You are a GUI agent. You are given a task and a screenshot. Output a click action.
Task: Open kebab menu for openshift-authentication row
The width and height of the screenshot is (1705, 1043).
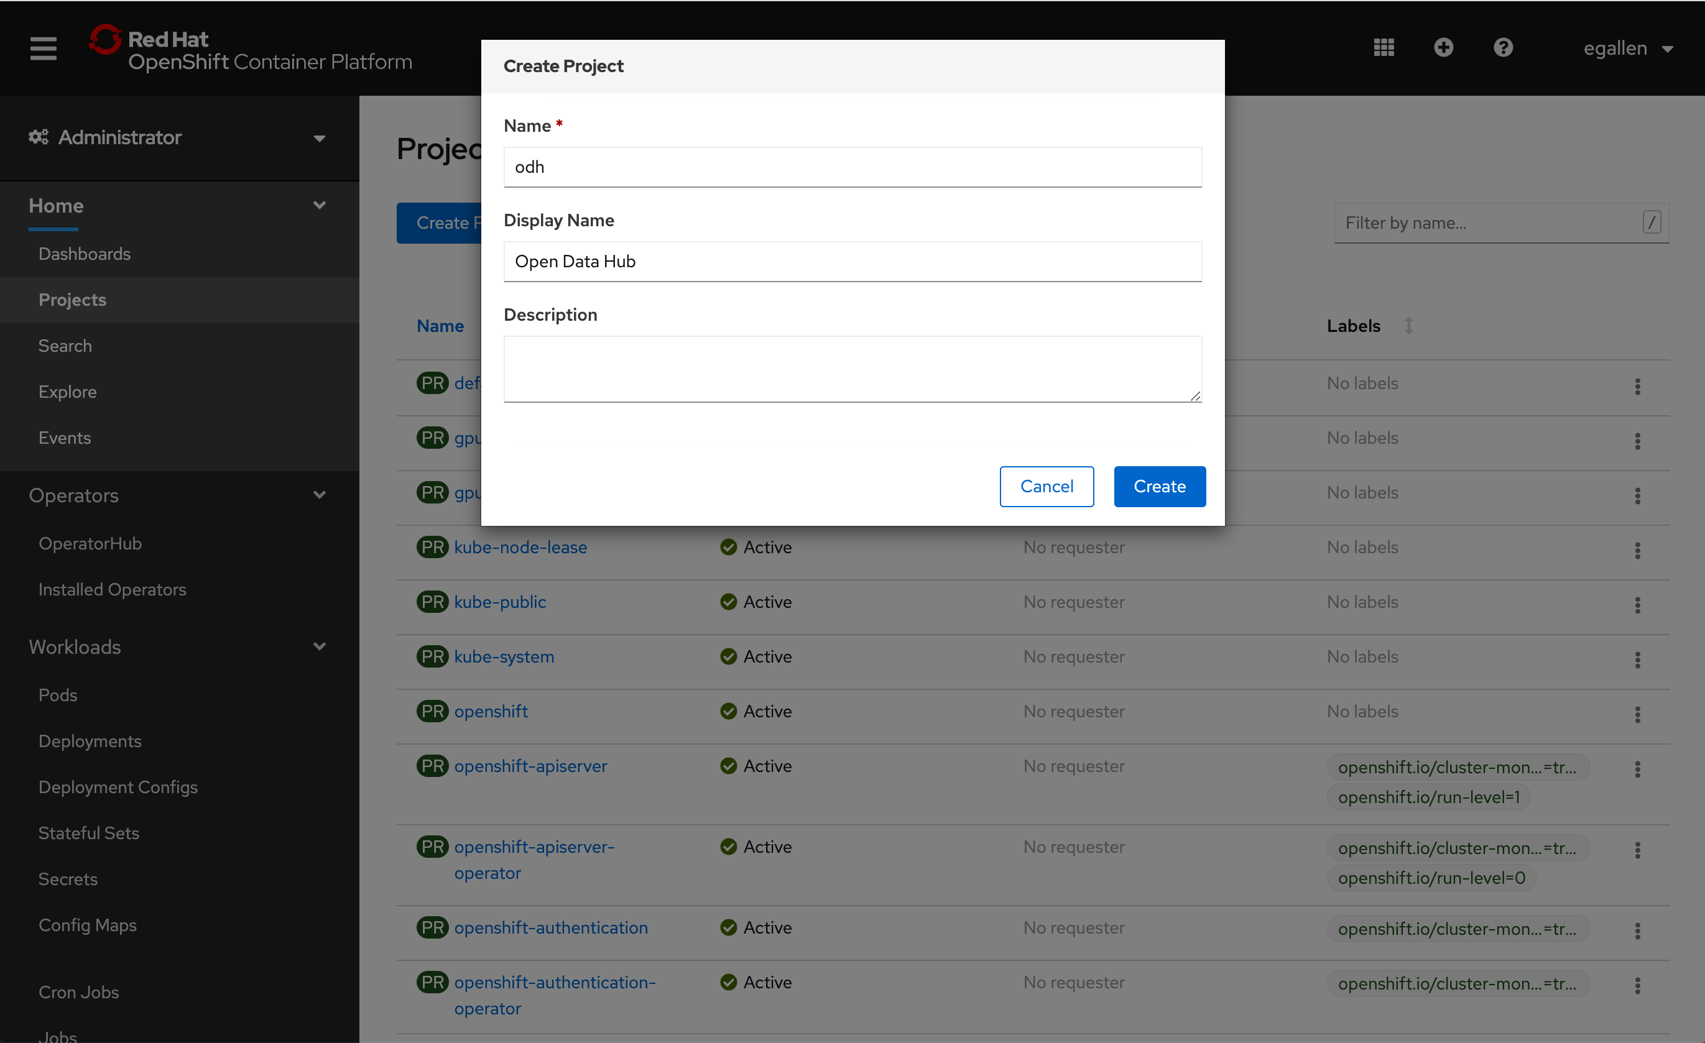pyautogui.click(x=1638, y=931)
